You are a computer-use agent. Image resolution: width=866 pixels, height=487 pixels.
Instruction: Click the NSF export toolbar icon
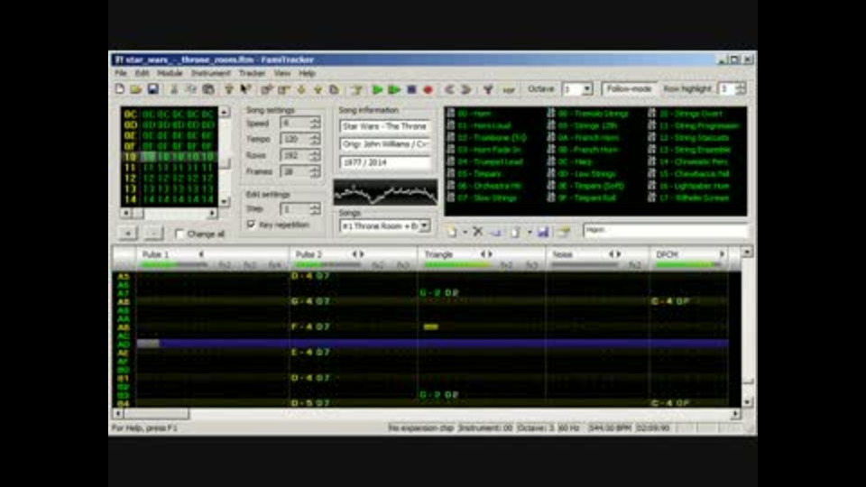tap(509, 89)
